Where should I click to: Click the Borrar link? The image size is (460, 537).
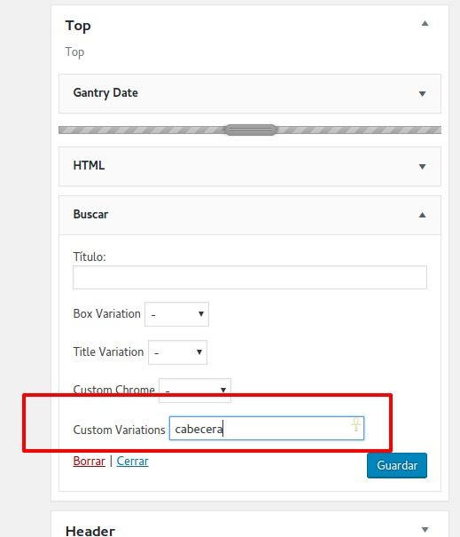click(89, 461)
